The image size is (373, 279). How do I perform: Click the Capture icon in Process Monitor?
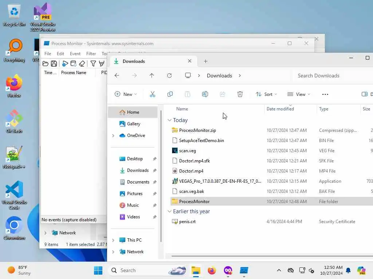point(65,64)
